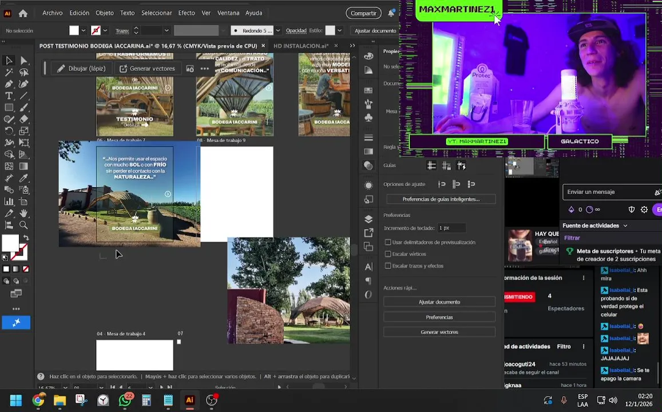662x412 pixels.
Task: Open more options in contextual task bar
Action: coord(205,69)
